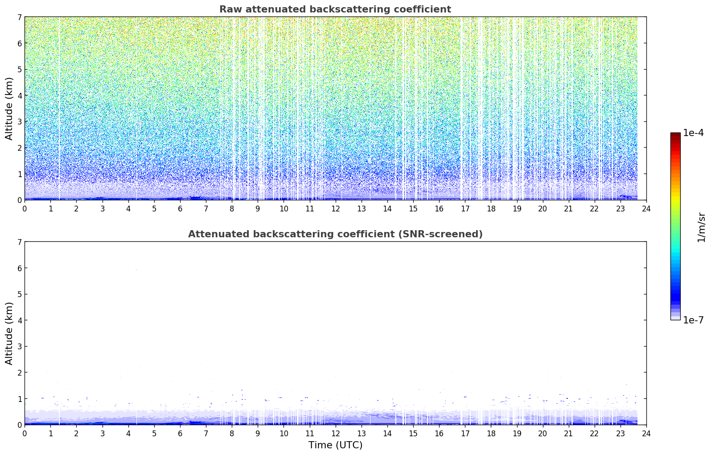The height and width of the screenshot is (455, 711).
Task: Click hour 12 tick on bottom plot time axis
Action: pos(335,433)
